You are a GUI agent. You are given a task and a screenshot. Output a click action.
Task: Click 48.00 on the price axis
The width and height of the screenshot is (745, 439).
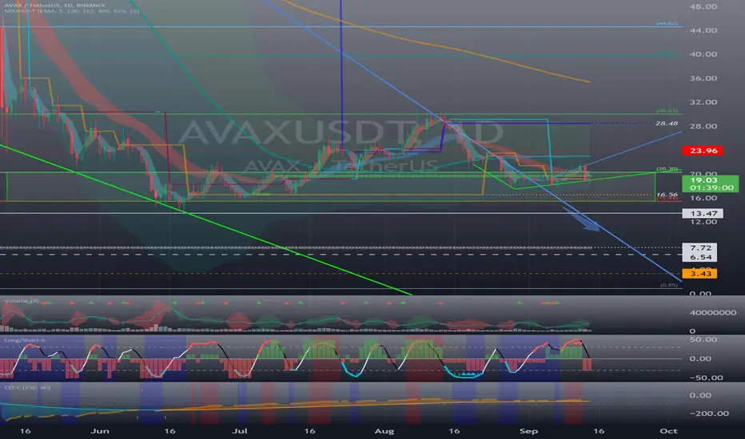click(703, 6)
